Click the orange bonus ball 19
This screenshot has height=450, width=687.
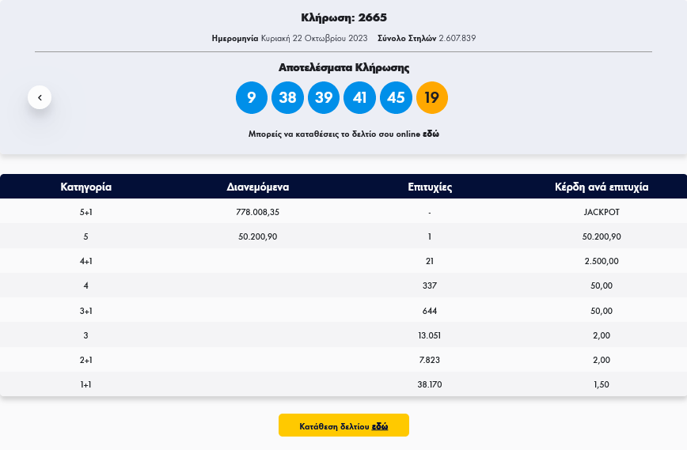[431, 98]
